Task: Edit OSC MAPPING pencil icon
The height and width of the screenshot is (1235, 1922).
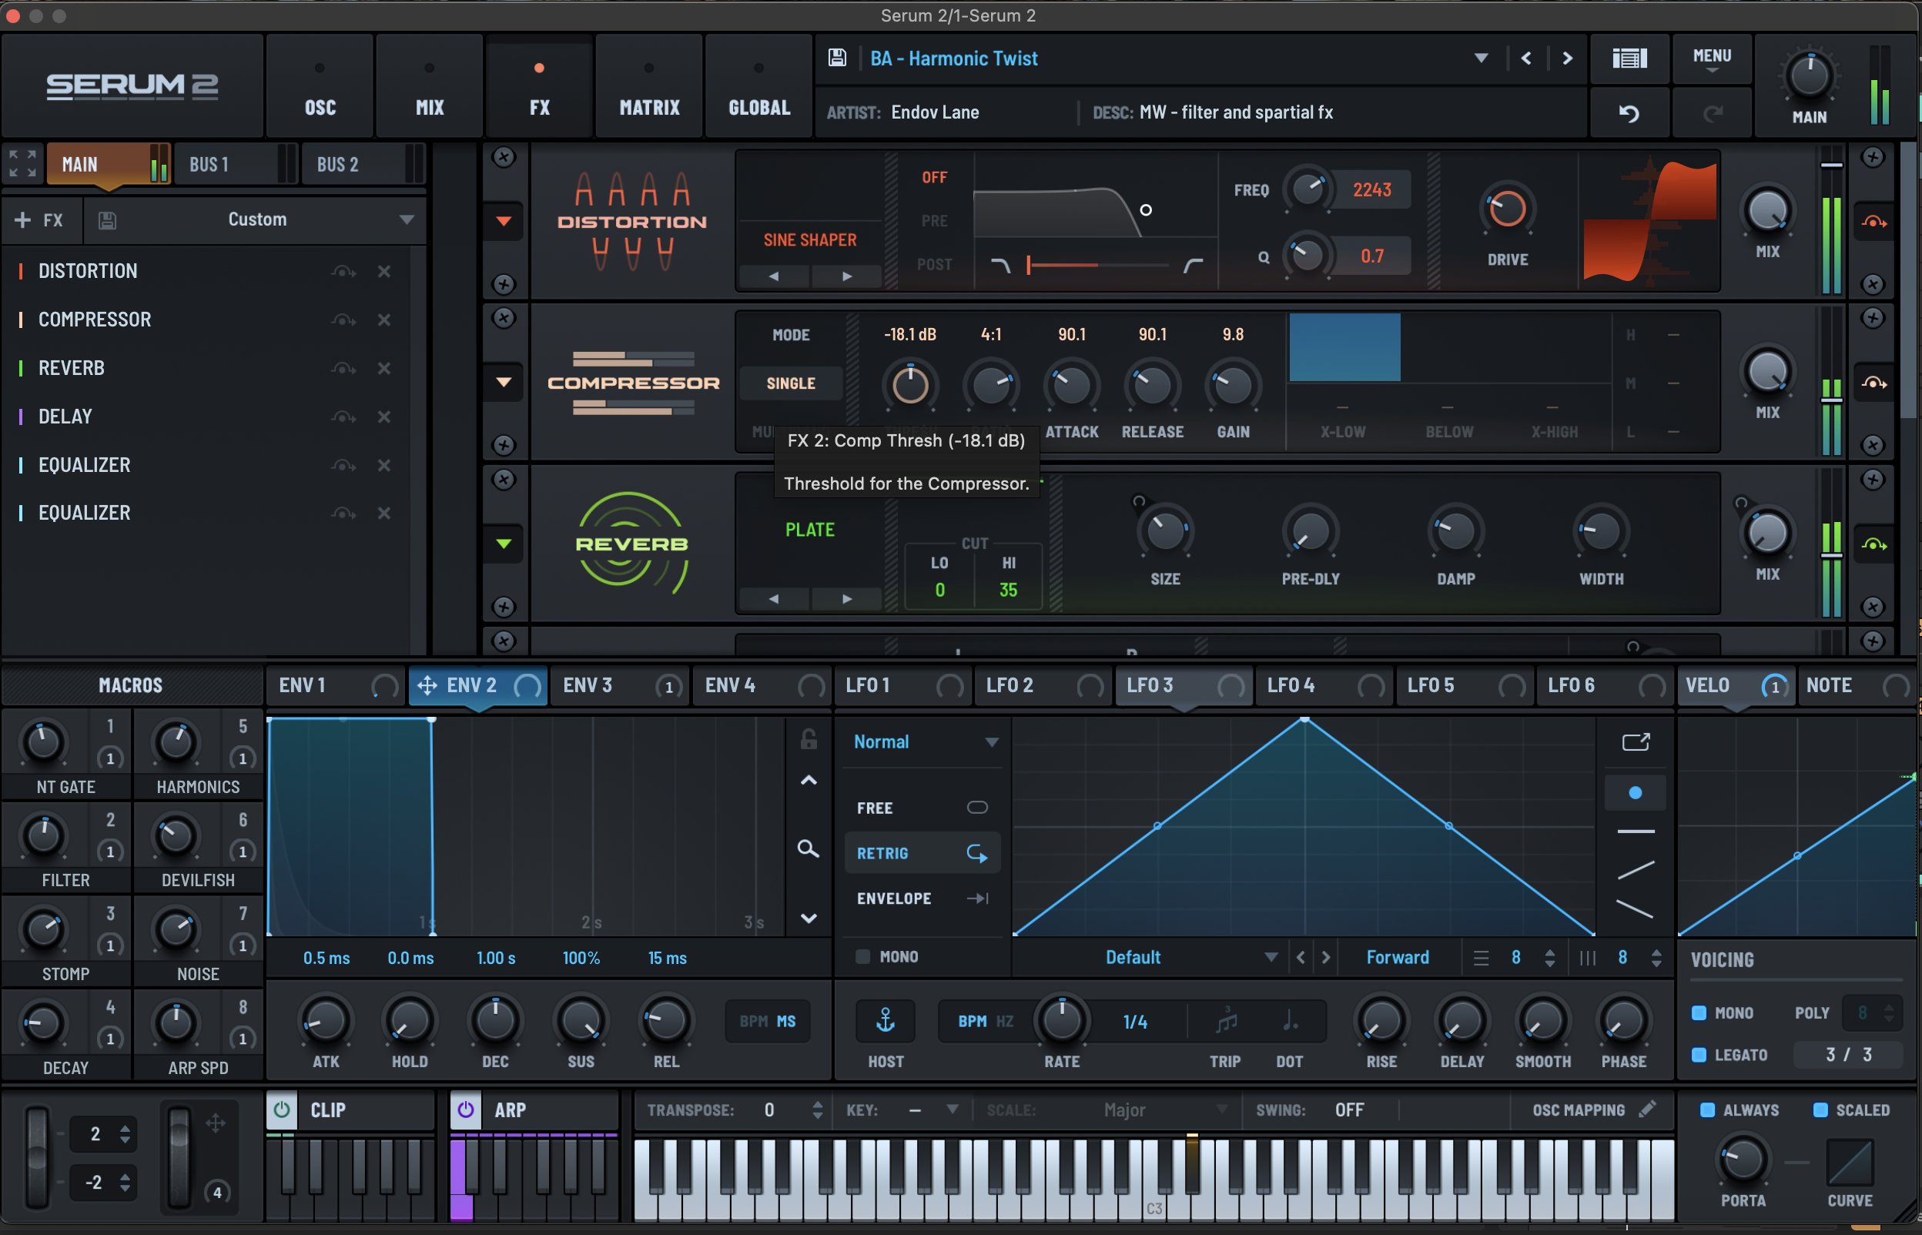Action: pyautogui.click(x=1647, y=1109)
